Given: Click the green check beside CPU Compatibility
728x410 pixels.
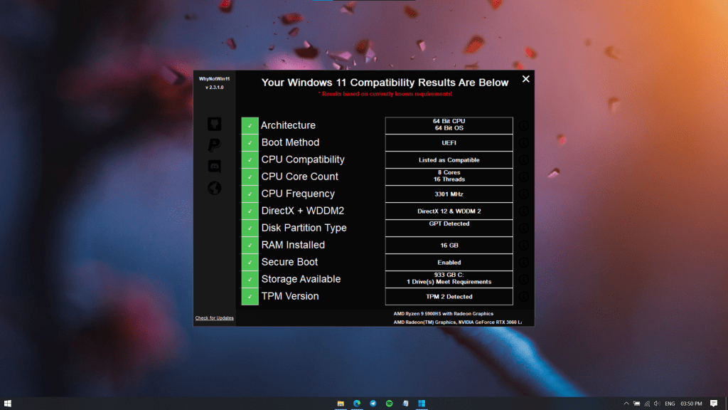Looking at the screenshot, I should tap(250, 160).
